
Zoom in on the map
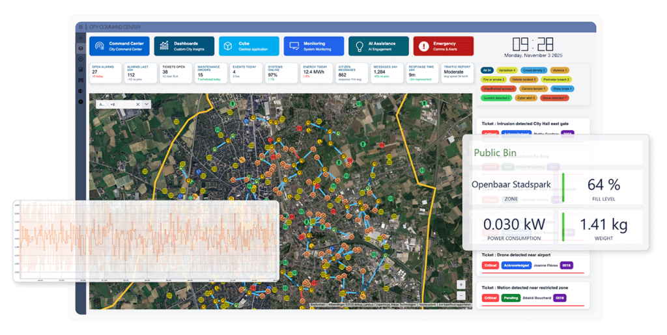(x=461, y=284)
